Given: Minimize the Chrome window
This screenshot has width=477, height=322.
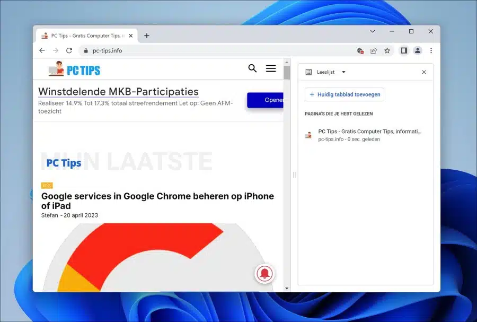Looking at the screenshot, I should pos(392,31).
